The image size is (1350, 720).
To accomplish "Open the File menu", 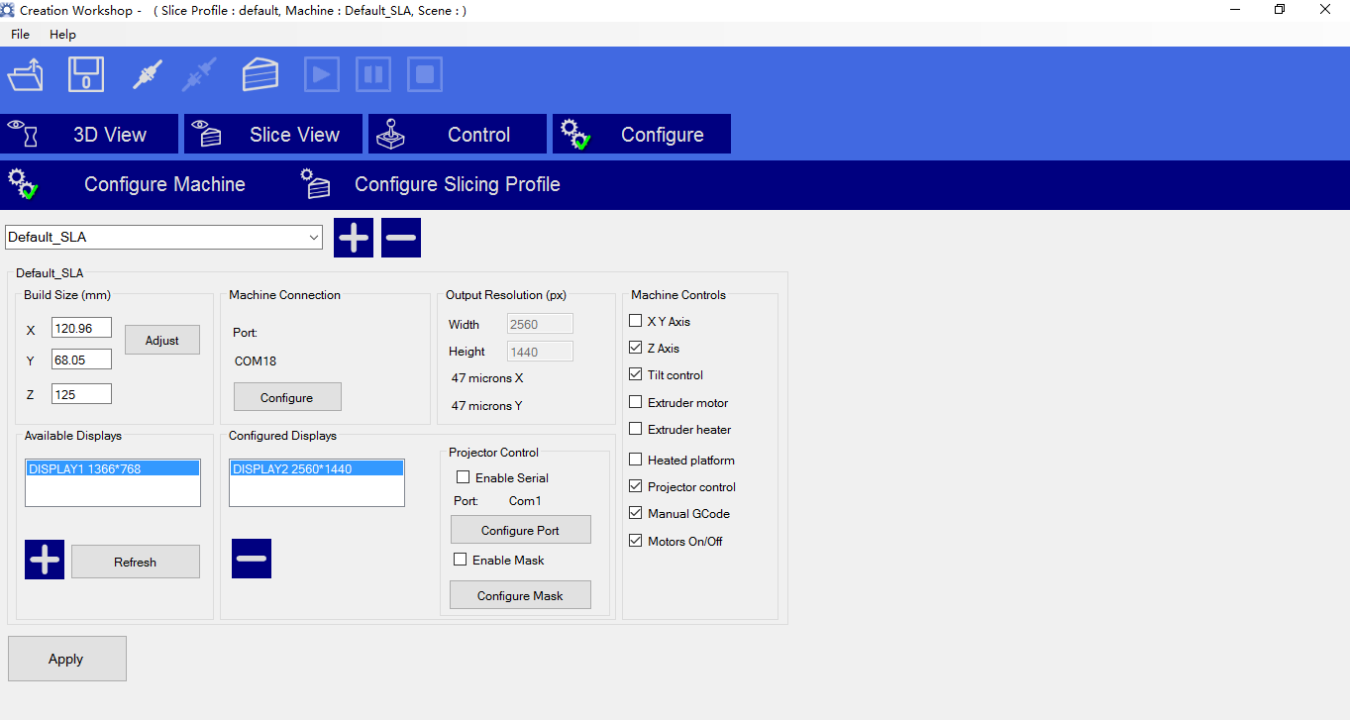I will coord(20,34).
